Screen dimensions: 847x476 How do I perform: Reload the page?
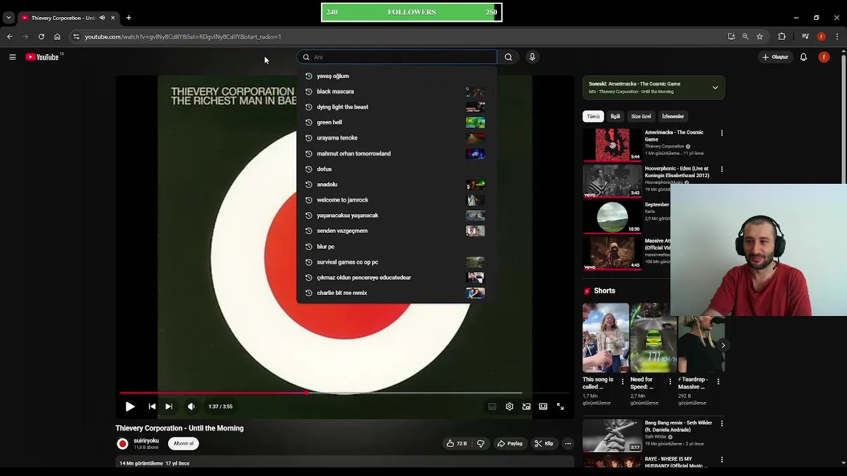point(41,36)
